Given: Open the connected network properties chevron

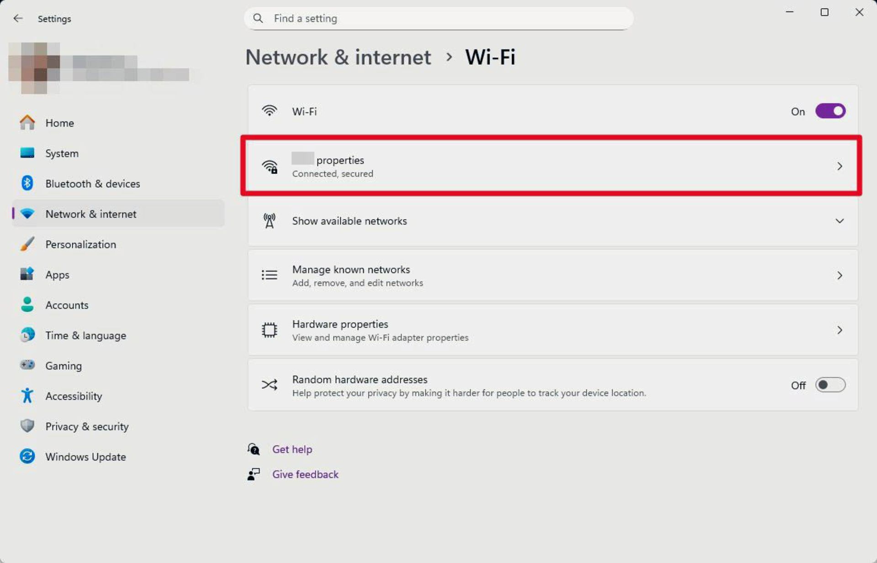Looking at the screenshot, I should coord(840,166).
